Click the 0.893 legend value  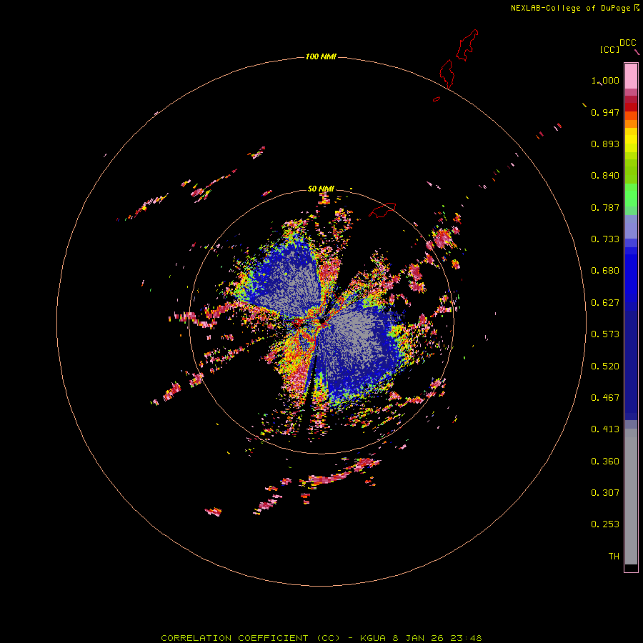pos(605,144)
